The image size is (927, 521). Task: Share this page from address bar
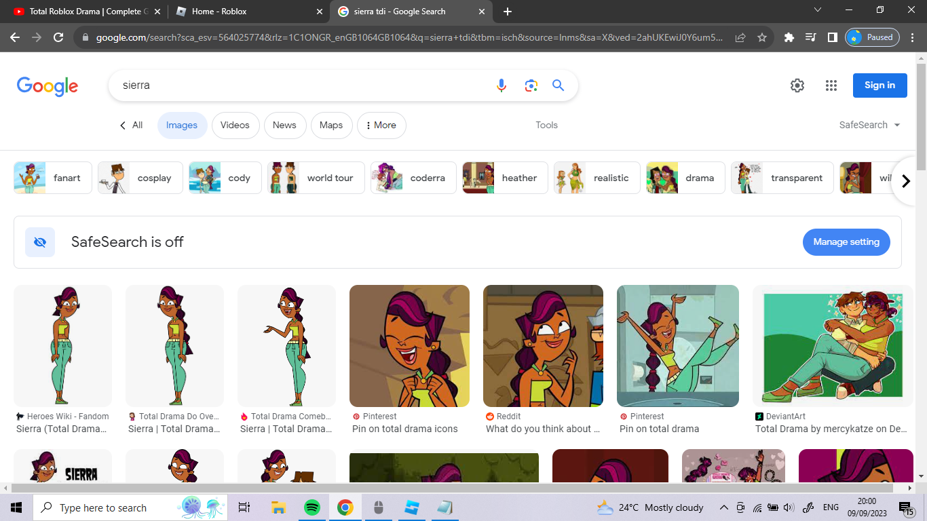(x=740, y=37)
